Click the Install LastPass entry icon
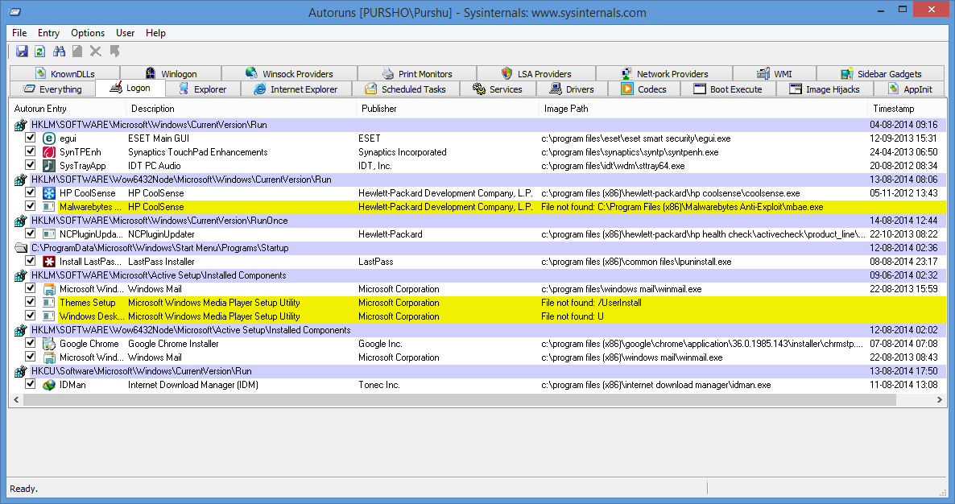The image size is (955, 504). tap(48, 262)
